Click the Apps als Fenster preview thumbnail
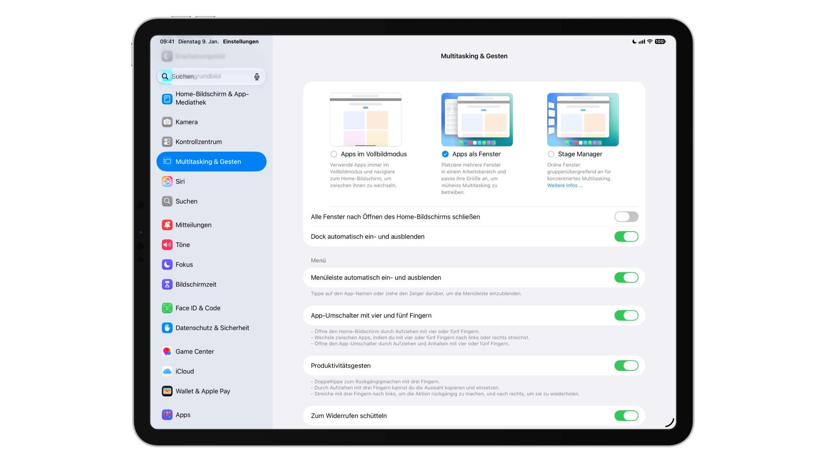 click(477, 119)
